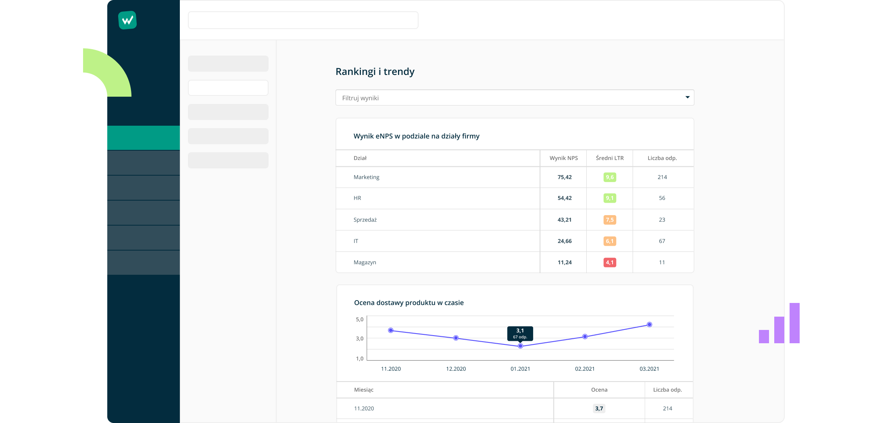Click the green 9,6 LTR badge
The height and width of the screenshot is (423, 892).
(x=610, y=177)
